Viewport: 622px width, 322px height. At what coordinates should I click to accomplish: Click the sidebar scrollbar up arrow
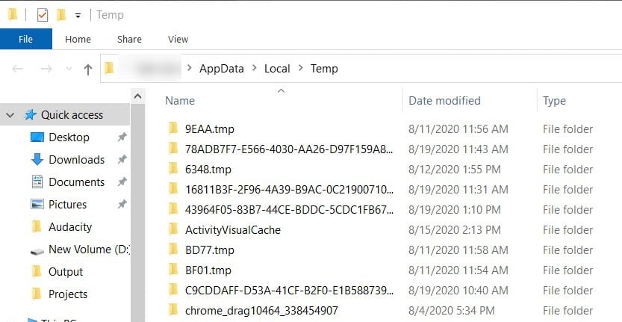pyautogui.click(x=137, y=96)
